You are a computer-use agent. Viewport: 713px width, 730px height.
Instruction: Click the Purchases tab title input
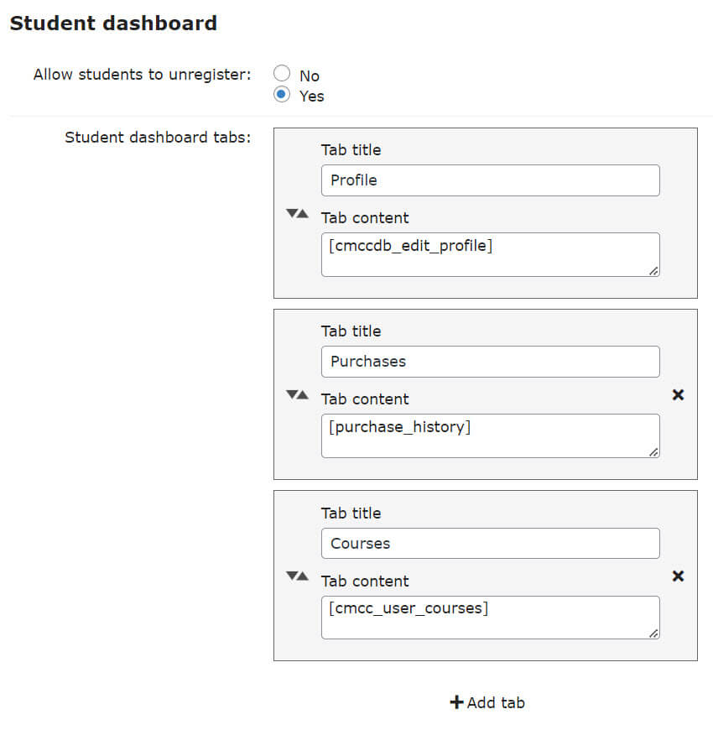coord(490,362)
